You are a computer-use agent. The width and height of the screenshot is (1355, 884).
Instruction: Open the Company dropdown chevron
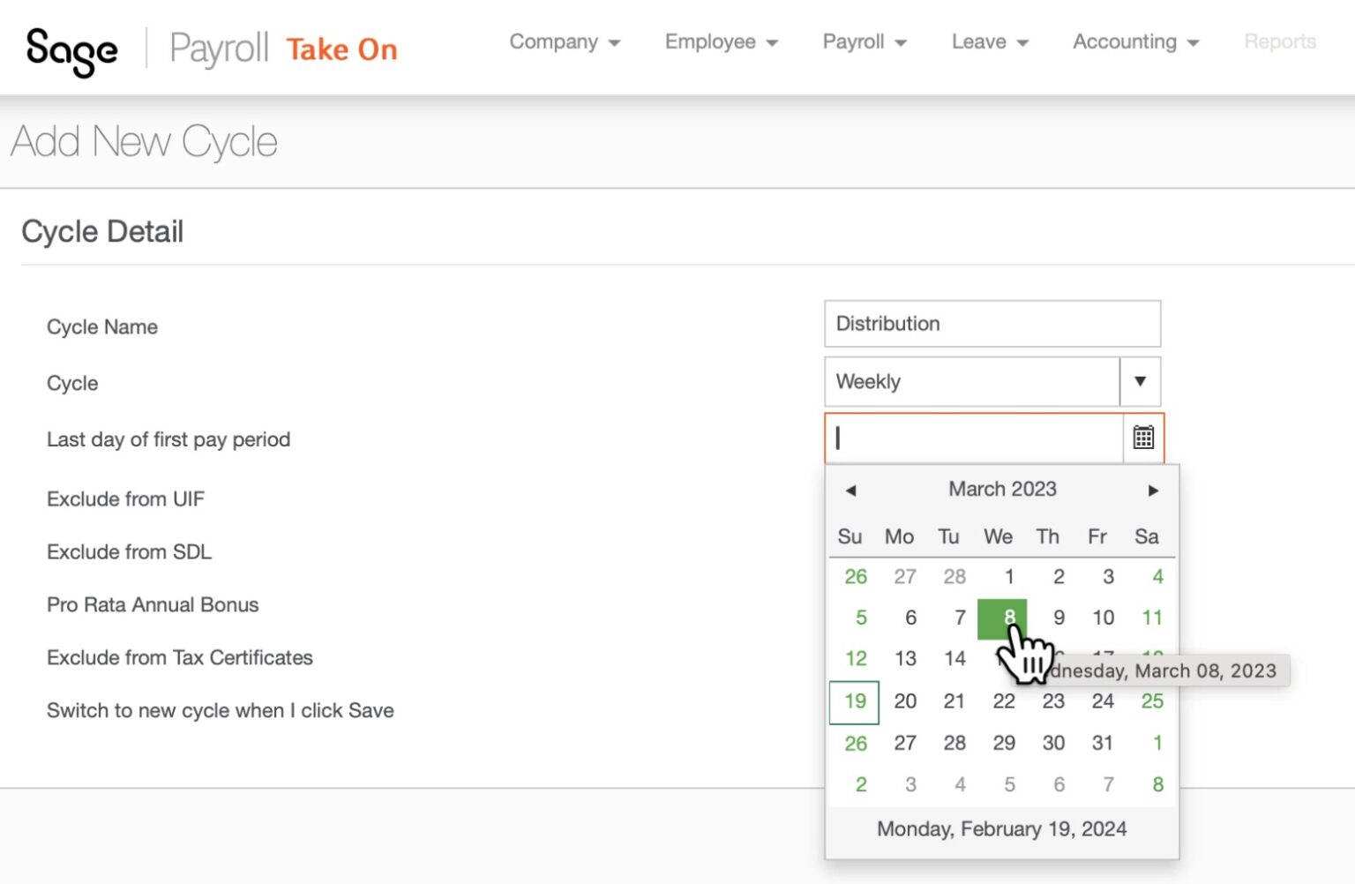(615, 42)
